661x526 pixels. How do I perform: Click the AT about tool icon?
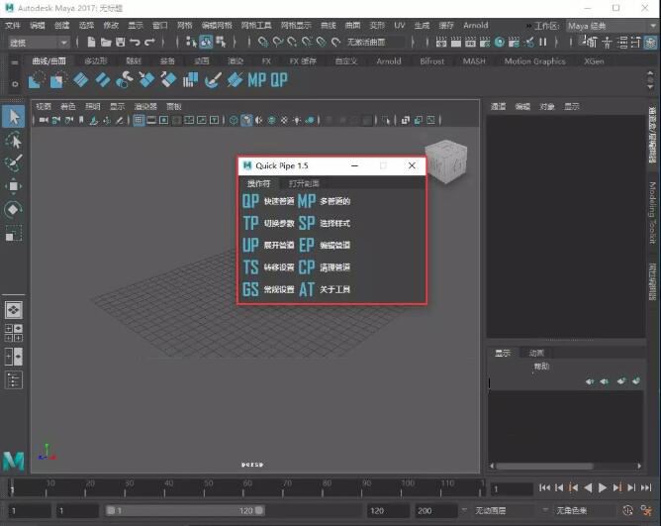click(x=307, y=289)
